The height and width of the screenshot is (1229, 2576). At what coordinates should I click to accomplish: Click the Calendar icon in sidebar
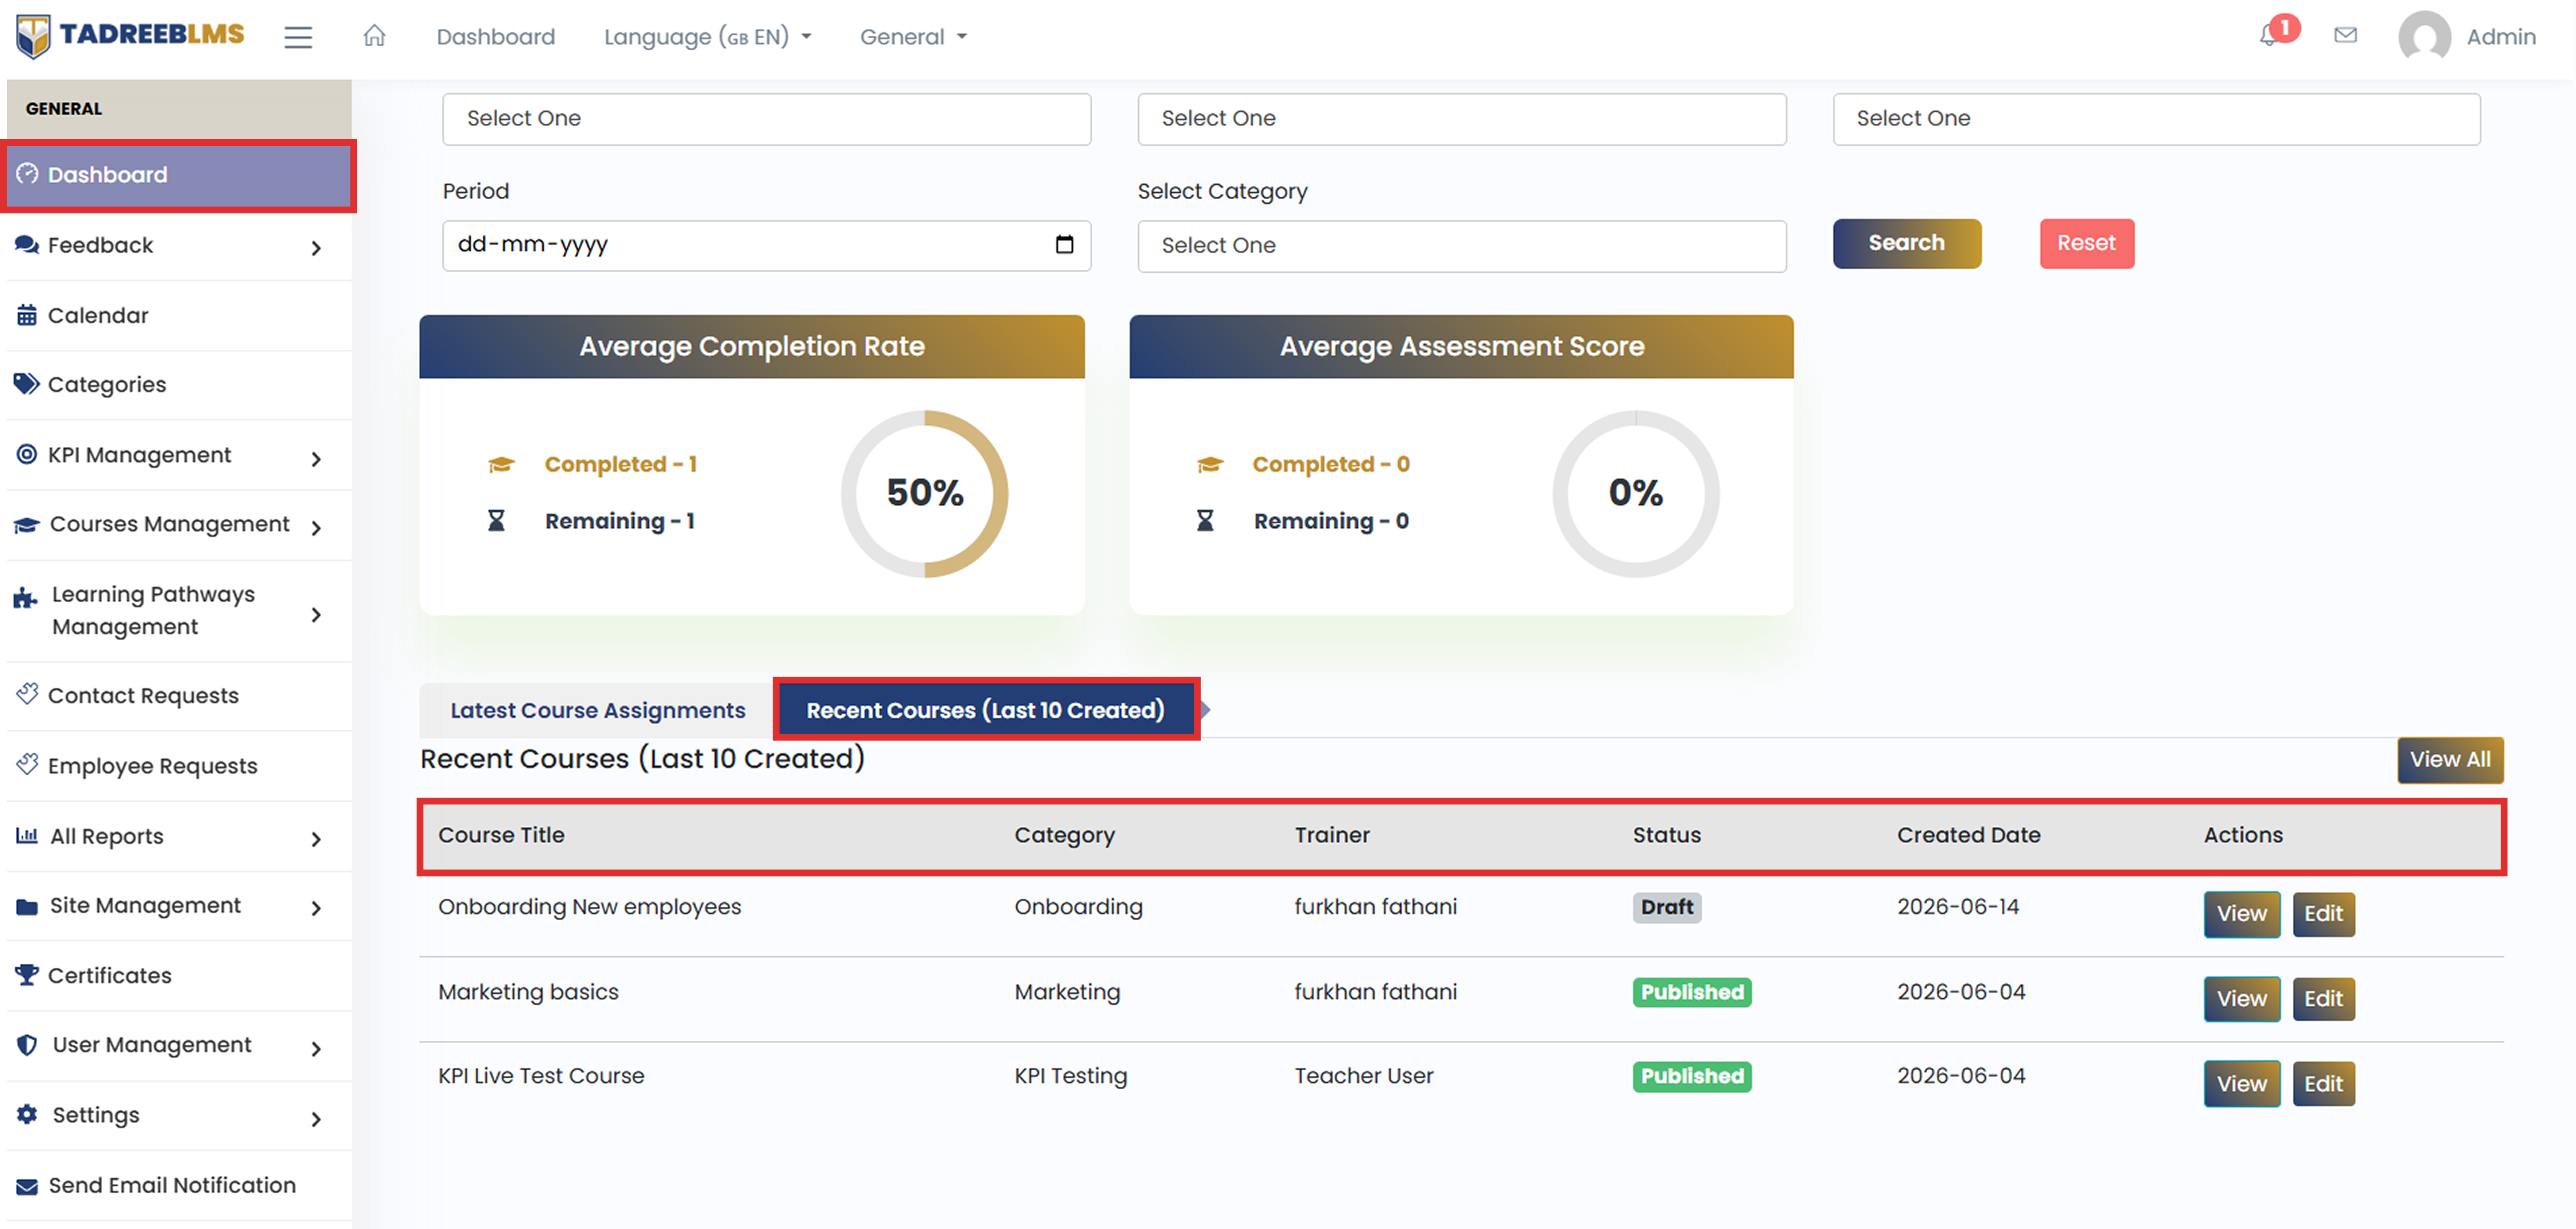27,315
